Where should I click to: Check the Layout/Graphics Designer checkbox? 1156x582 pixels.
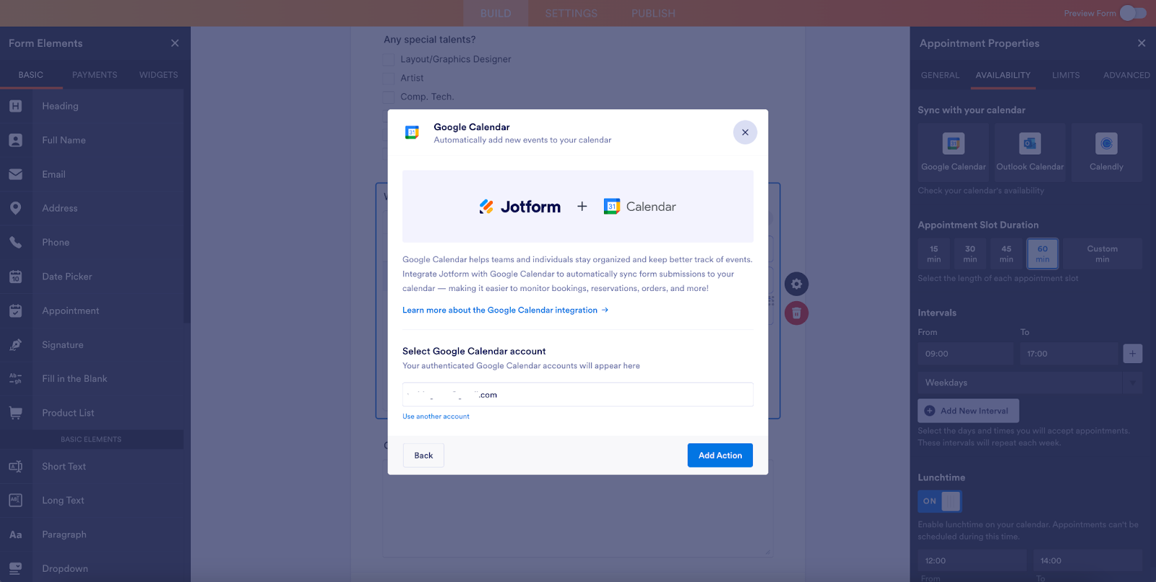[x=389, y=59]
